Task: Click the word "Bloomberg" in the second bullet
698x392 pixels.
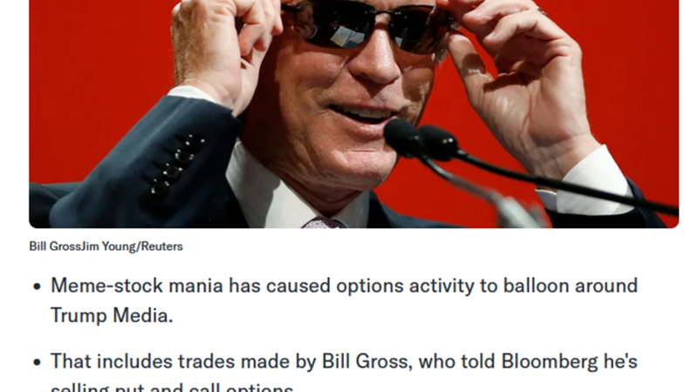Action: 550,362
